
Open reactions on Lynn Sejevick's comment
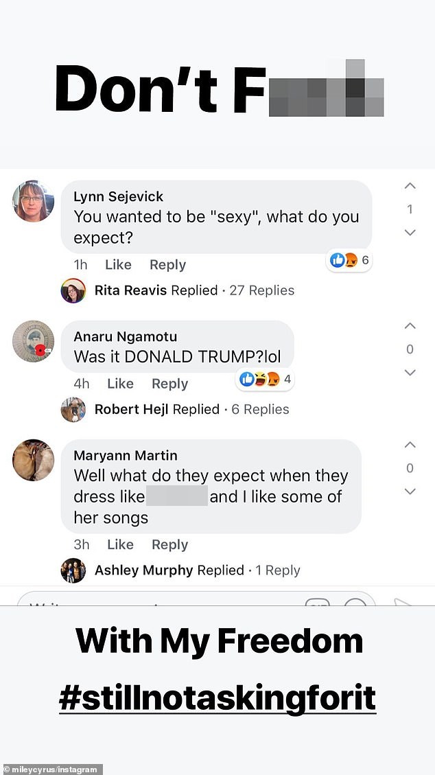[x=349, y=260]
